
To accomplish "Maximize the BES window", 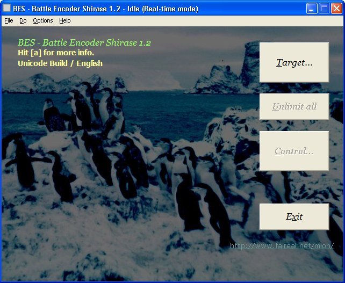I will point(324,9).
